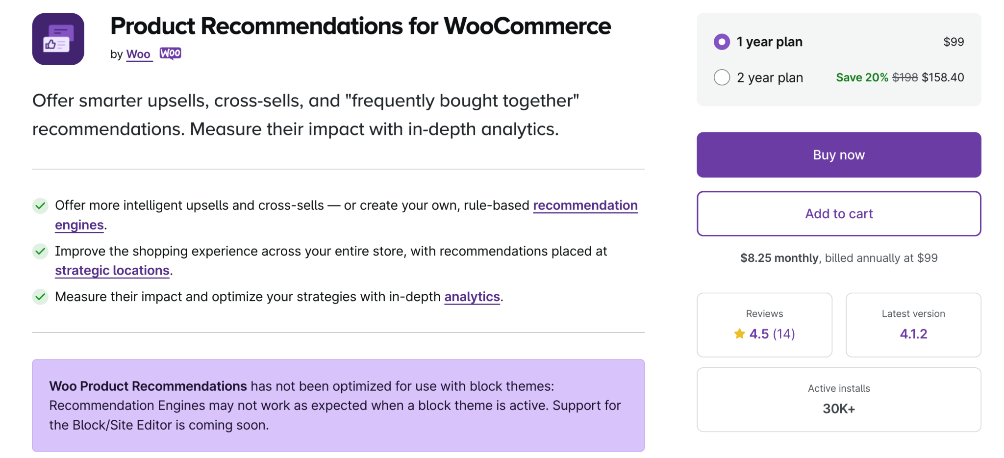The image size is (1004, 458).
Task: Click the Latest version 4.1.2 card
Action: [x=913, y=325]
